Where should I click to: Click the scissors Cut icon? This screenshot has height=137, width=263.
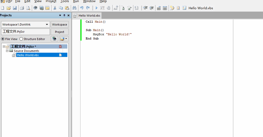click(55, 8)
